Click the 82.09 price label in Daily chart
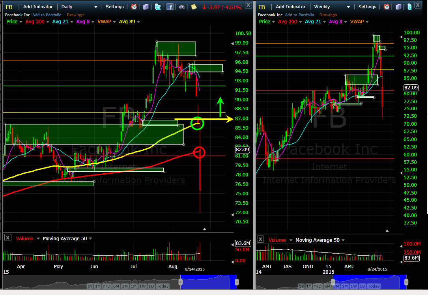The image size is (428, 295). [242, 149]
